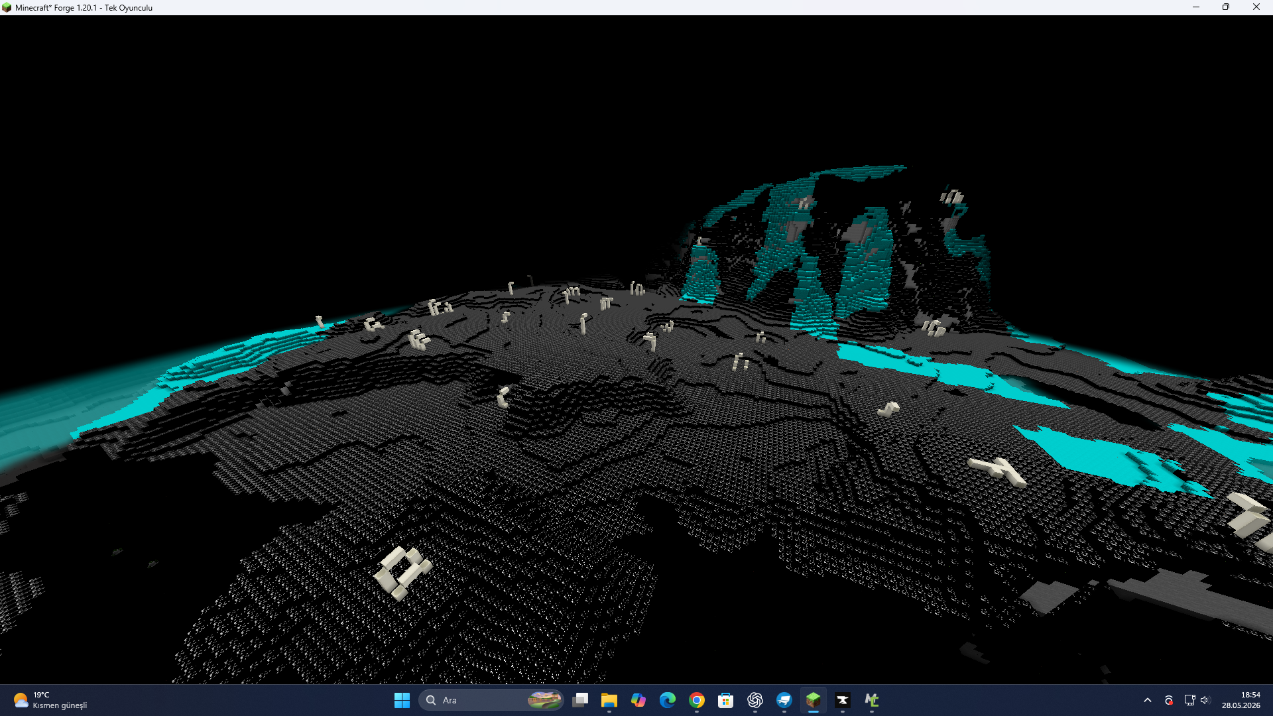Image resolution: width=1273 pixels, height=716 pixels.
Task: Show hidden system tray icons
Action: [1148, 700]
